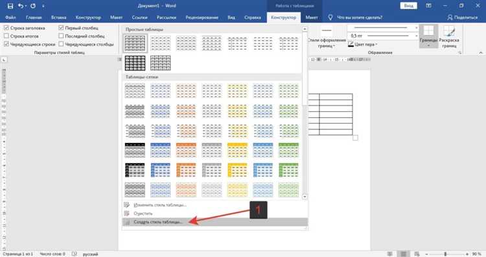Click the Цвет пера pen color icon
Image resolution: width=486 pixels, height=257 pixels.
coord(351,44)
